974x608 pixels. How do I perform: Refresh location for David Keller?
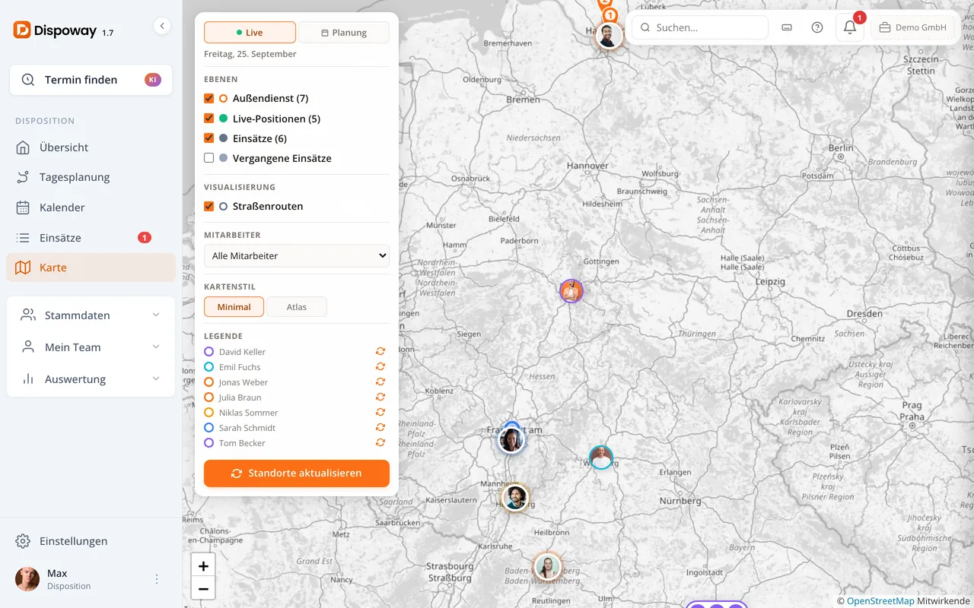(x=380, y=351)
